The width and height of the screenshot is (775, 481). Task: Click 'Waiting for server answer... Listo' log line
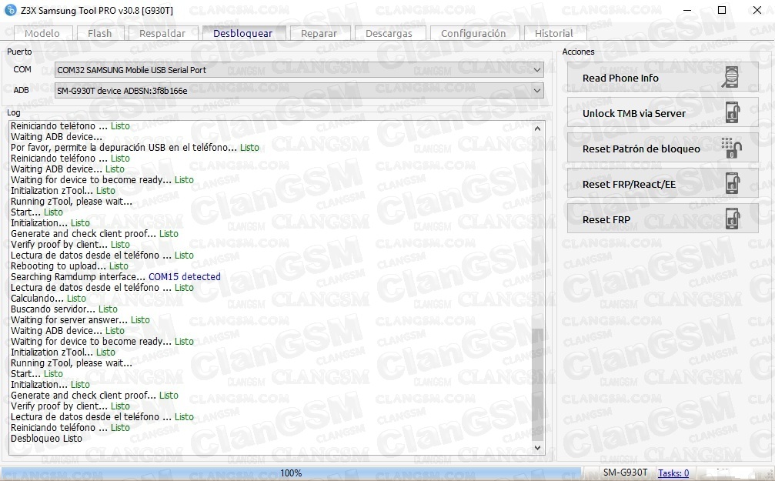pyautogui.click(x=80, y=320)
